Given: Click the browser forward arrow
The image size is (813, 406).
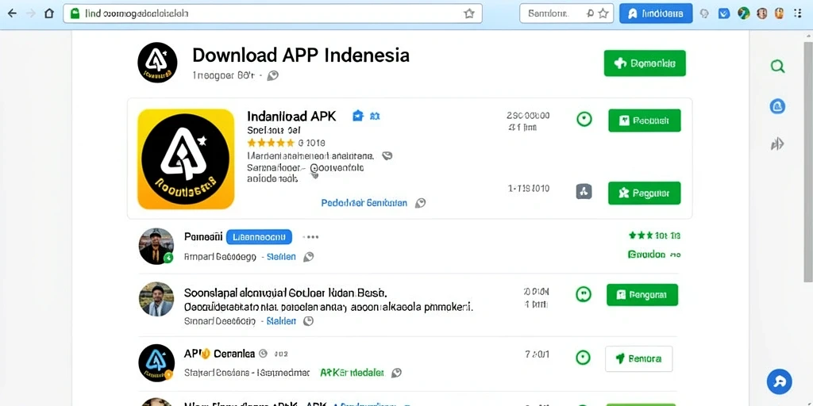Looking at the screenshot, I should click(30, 13).
